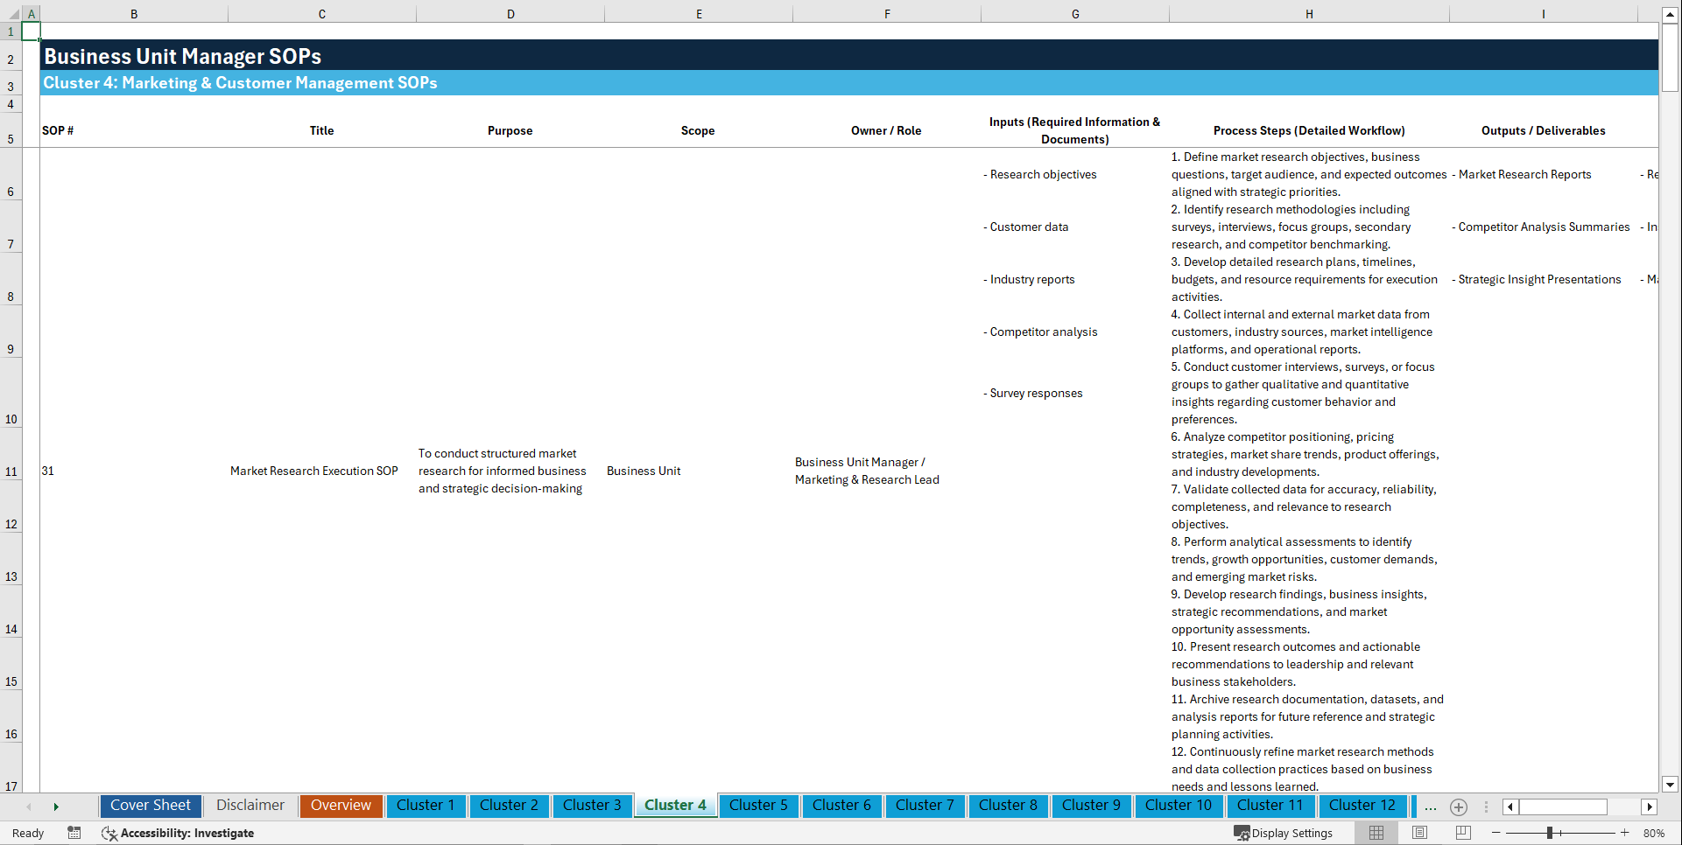Select the 'Scope' header cell
Viewport: 1682px width, 845px height.
tap(698, 130)
